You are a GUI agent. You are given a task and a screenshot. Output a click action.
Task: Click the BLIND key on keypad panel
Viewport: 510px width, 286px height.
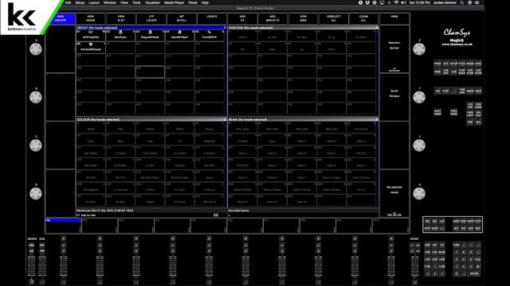tap(434, 228)
